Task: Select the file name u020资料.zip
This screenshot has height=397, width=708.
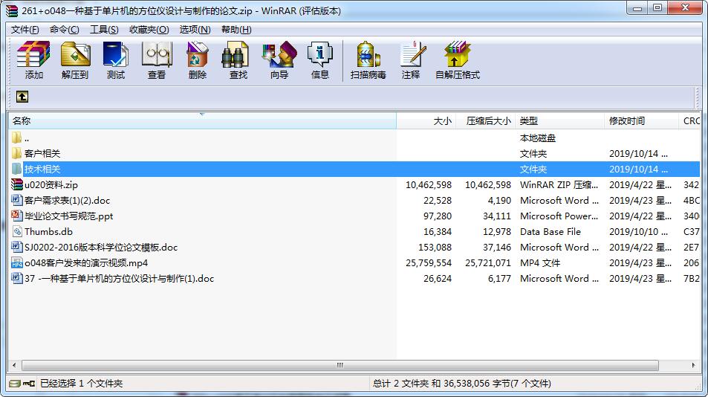Action: 51,184
